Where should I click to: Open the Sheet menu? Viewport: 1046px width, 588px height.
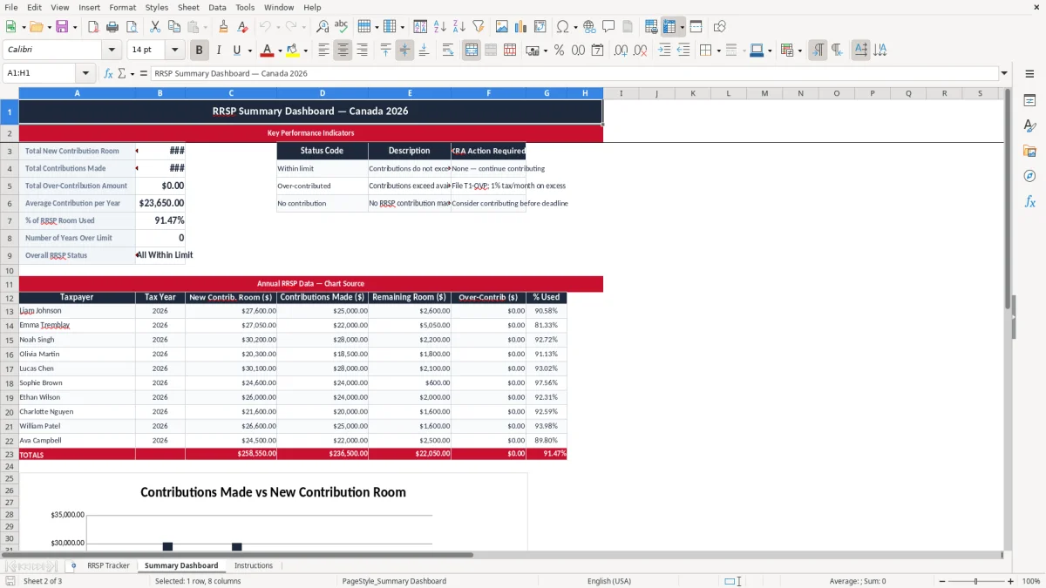tap(188, 7)
